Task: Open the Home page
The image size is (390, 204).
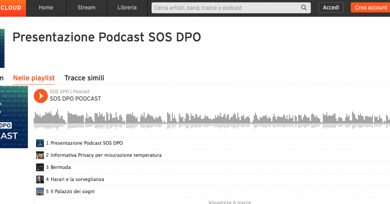Action: coord(46,8)
